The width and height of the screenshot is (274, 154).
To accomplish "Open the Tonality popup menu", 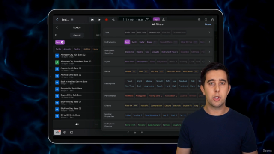I will (138, 115).
